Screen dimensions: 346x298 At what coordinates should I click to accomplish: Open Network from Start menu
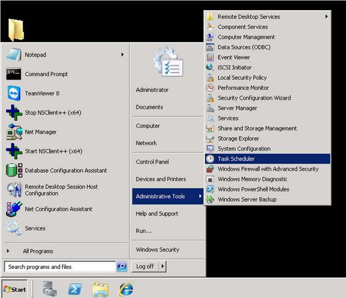146,143
